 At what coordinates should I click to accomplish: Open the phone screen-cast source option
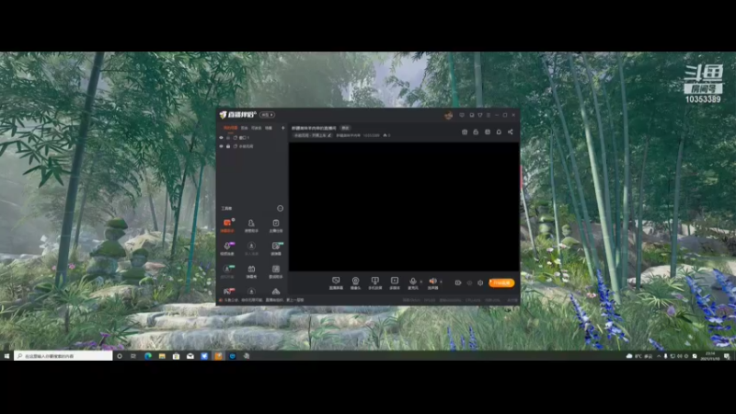point(375,282)
